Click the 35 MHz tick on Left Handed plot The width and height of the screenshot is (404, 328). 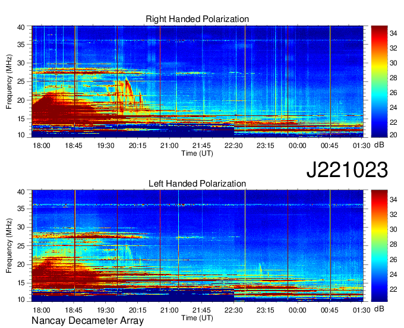[x=21, y=209]
